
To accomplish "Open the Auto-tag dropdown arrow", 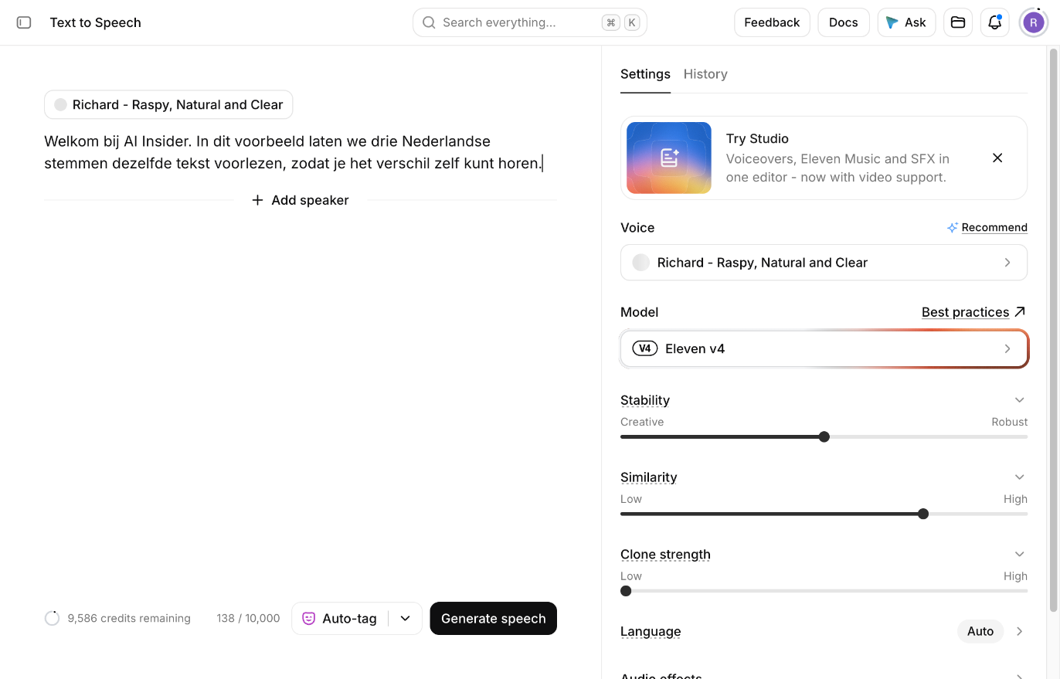I will (x=405, y=619).
